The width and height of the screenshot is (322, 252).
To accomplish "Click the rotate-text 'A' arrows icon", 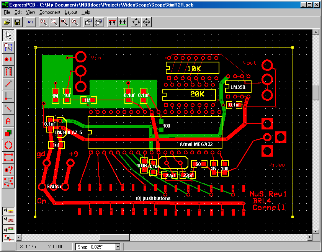I will [146, 22].
